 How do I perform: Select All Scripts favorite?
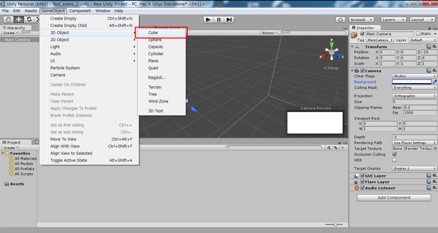point(21,174)
